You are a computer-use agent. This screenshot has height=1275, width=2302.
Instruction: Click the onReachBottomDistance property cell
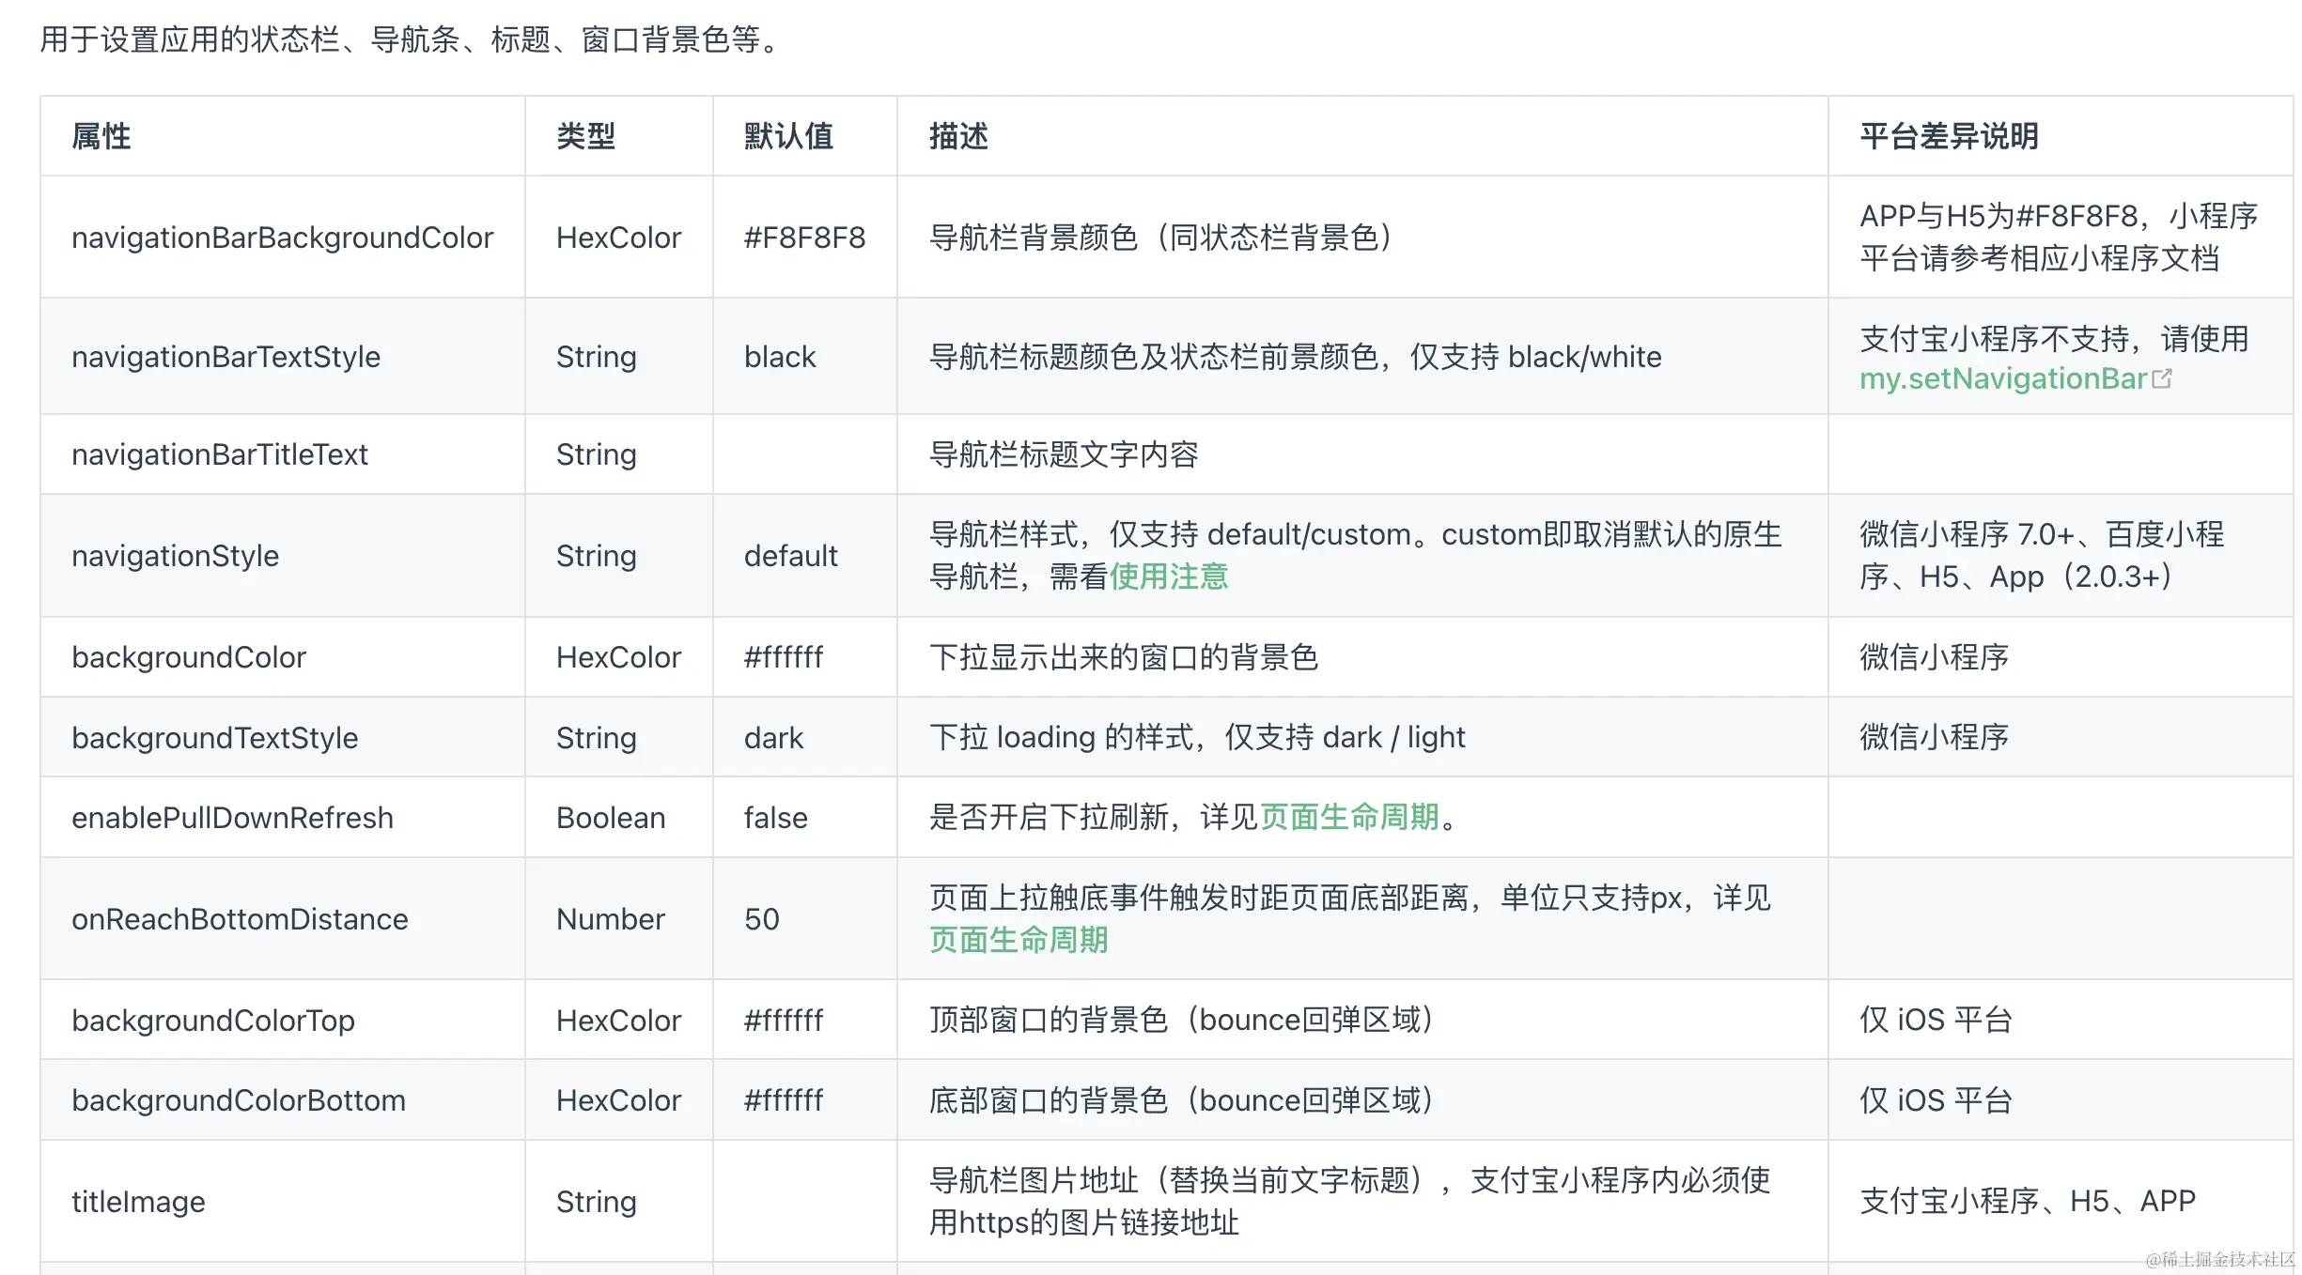tap(240, 919)
